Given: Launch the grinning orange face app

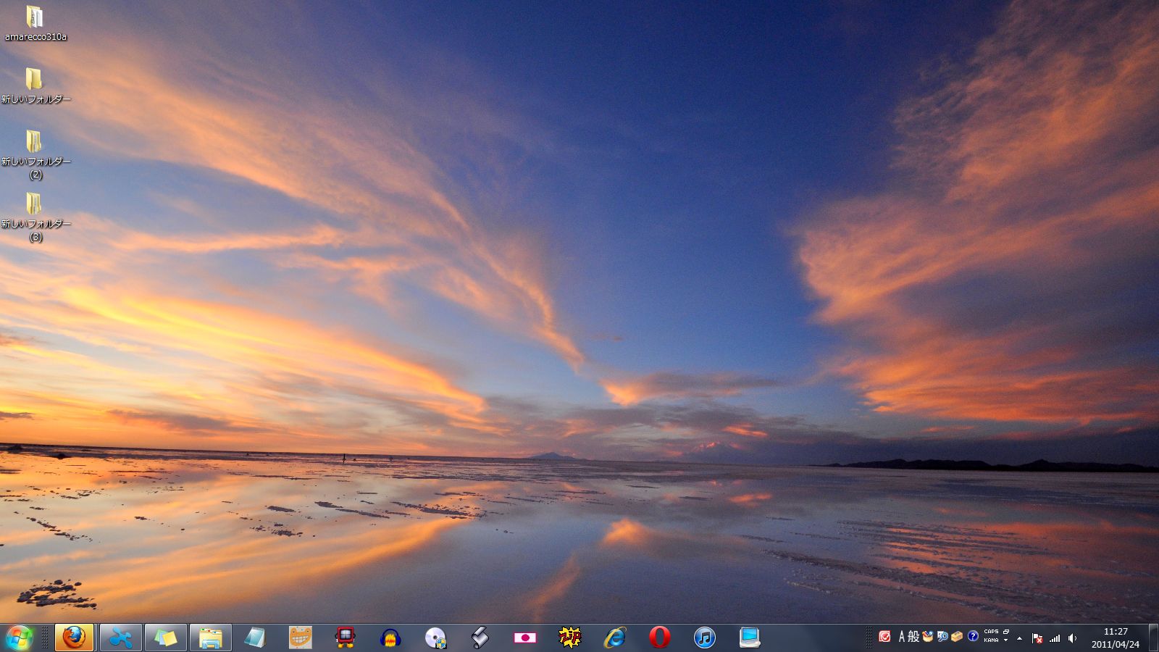Looking at the screenshot, I should pos(300,638).
